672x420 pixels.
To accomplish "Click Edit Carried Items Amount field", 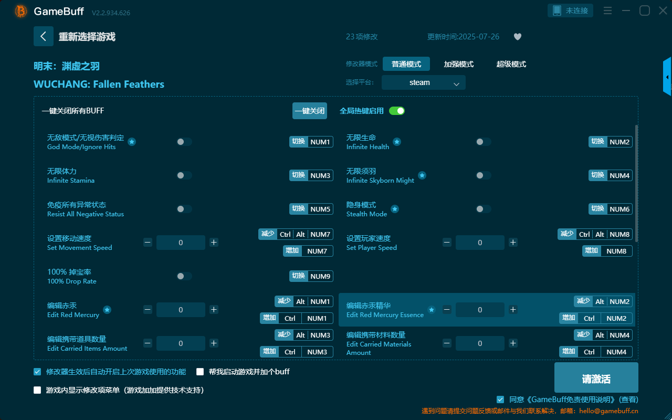I will pos(181,343).
